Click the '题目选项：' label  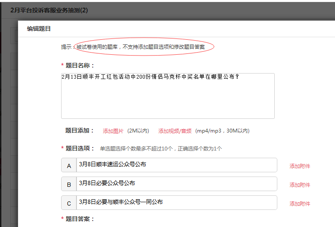coord(80,148)
